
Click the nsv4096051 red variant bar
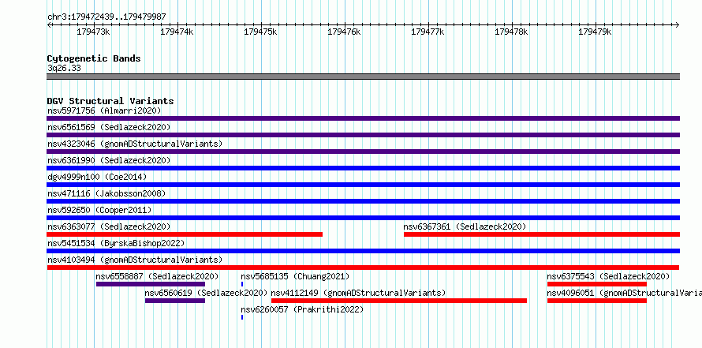(x=597, y=301)
